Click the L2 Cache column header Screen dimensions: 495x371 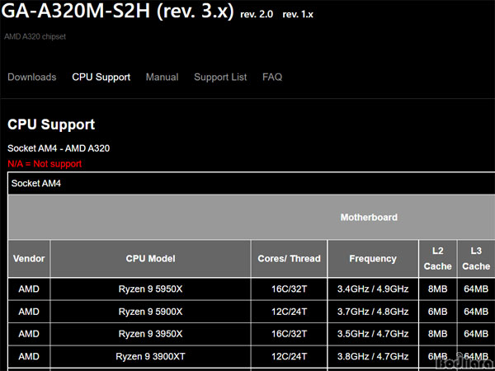click(437, 259)
